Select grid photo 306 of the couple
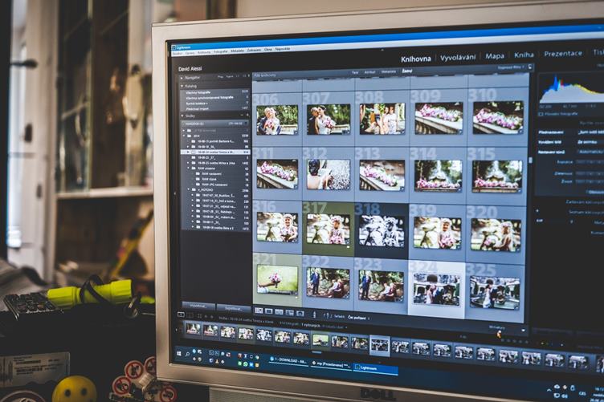Image resolution: width=604 pixels, height=402 pixels. (277, 120)
